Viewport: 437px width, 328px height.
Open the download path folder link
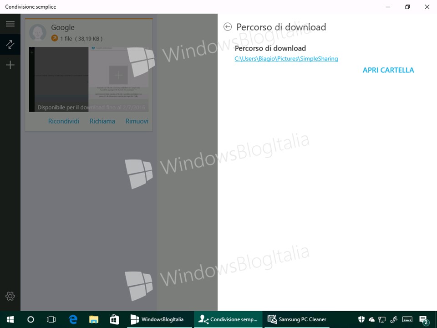click(x=286, y=59)
